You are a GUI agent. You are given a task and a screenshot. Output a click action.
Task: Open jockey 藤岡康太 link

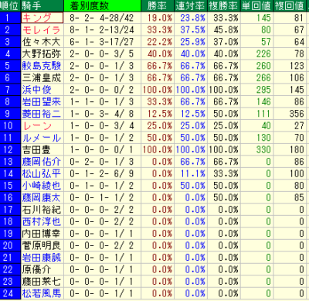42,198
